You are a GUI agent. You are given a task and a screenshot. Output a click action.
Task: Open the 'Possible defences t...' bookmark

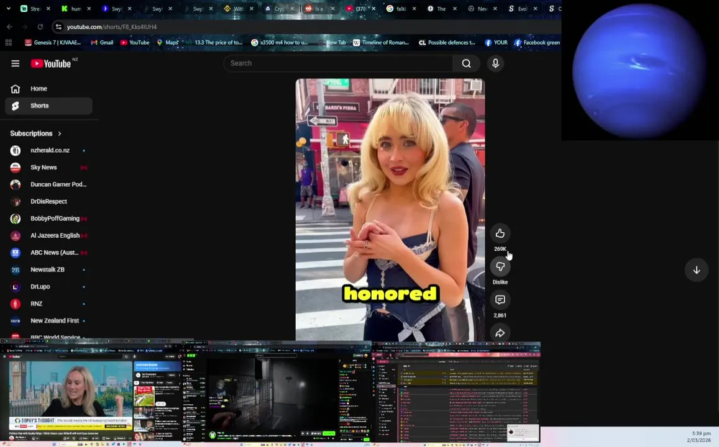447,43
